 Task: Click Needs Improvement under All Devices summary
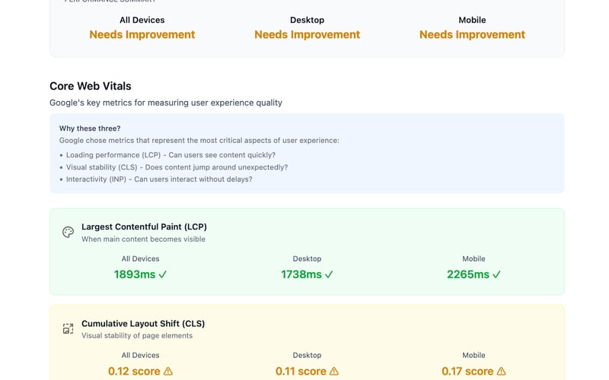142,34
